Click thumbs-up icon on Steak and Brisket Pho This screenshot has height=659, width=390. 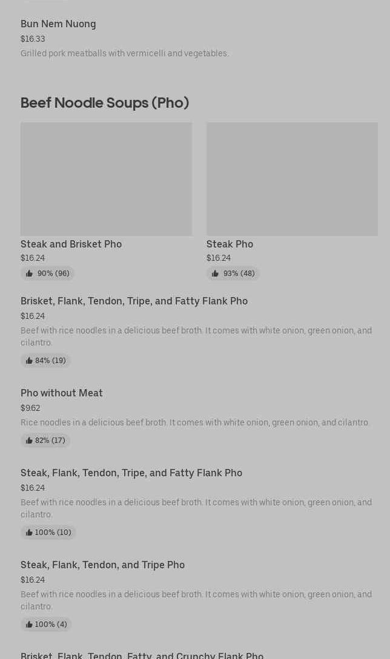pyautogui.click(x=29, y=274)
